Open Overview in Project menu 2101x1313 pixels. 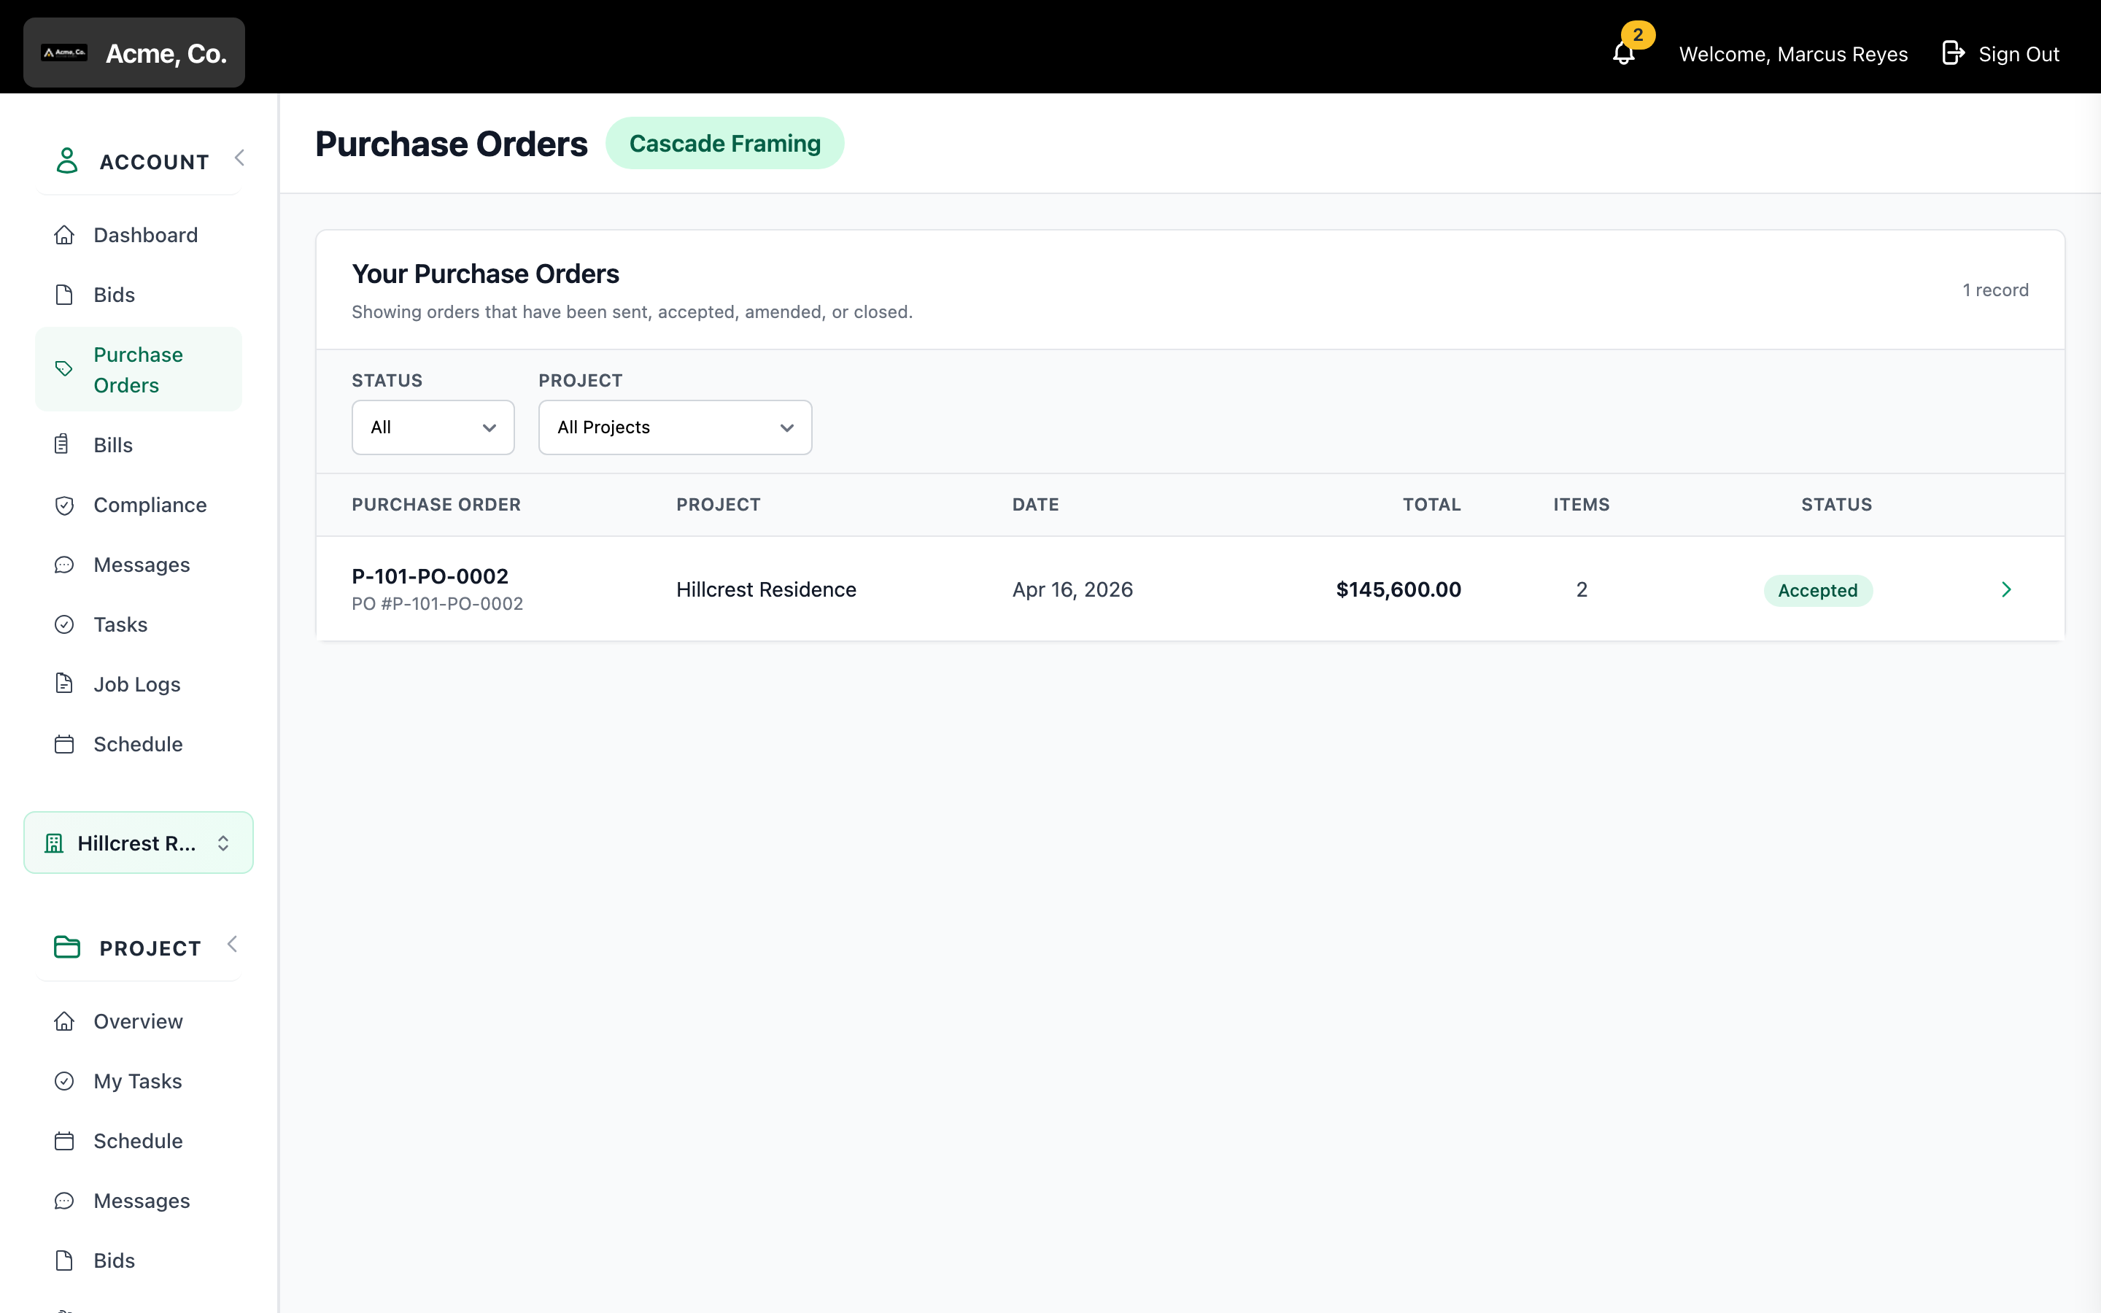(x=138, y=1021)
